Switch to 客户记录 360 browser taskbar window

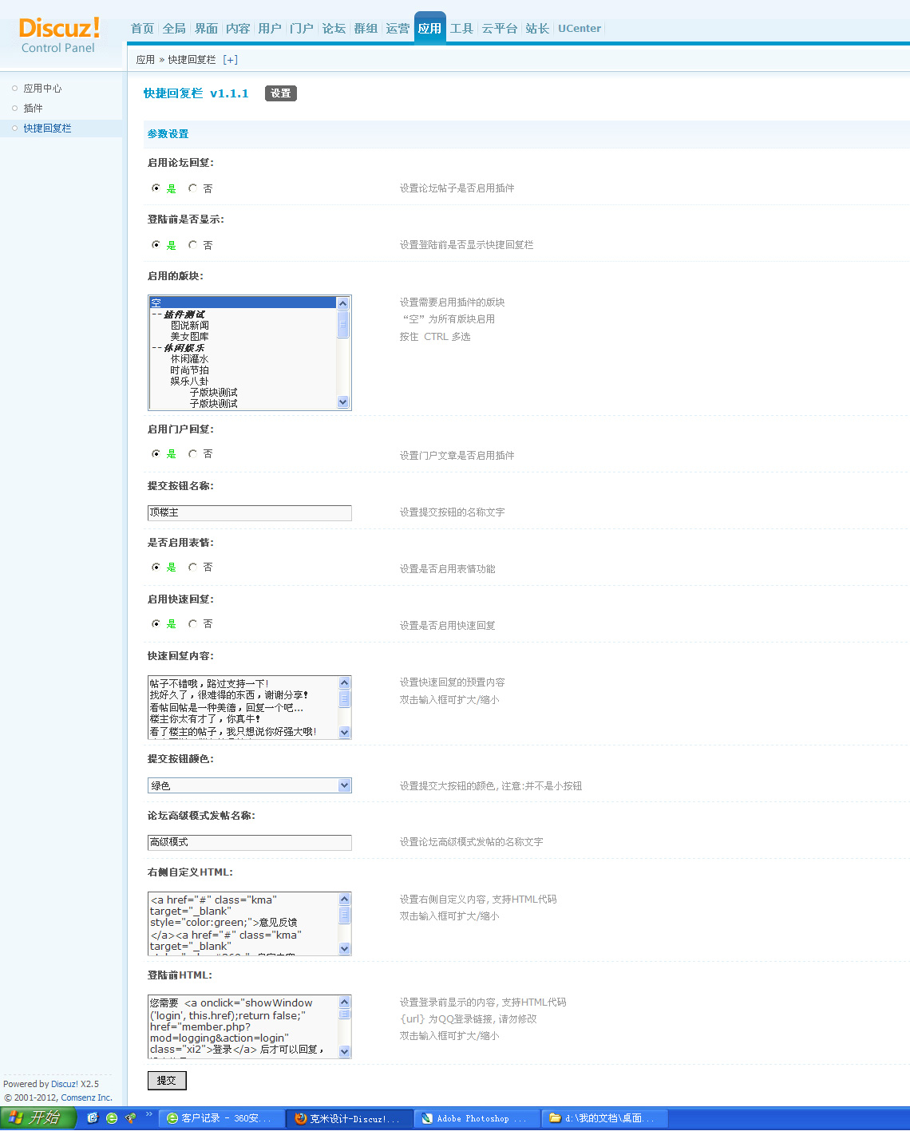pos(222,1118)
